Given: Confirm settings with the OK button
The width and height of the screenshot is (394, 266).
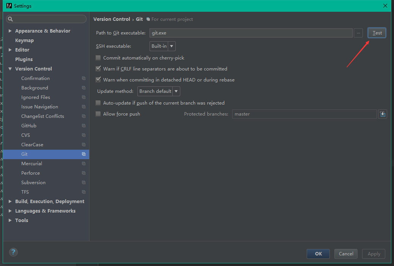Looking at the screenshot, I should [318, 254].
